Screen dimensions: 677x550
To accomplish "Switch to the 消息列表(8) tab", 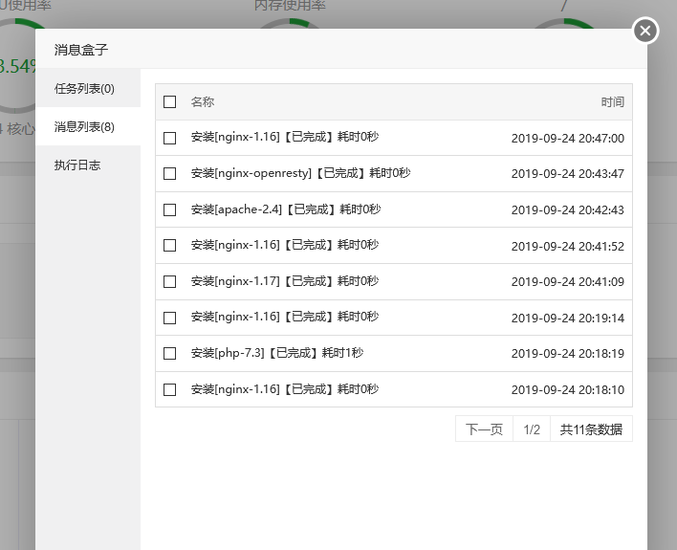I will [88, 126].
